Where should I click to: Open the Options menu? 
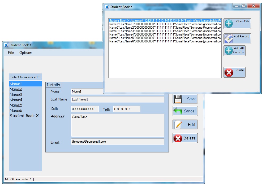25,52
